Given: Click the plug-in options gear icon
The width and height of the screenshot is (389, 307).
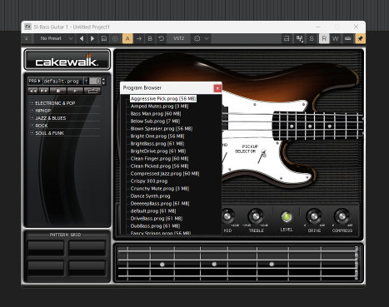Looking at the screenshot, I should (197, 38).
